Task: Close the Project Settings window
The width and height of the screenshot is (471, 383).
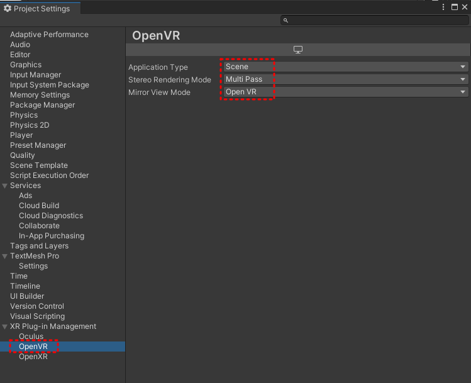Action: [x=465, y=7]
